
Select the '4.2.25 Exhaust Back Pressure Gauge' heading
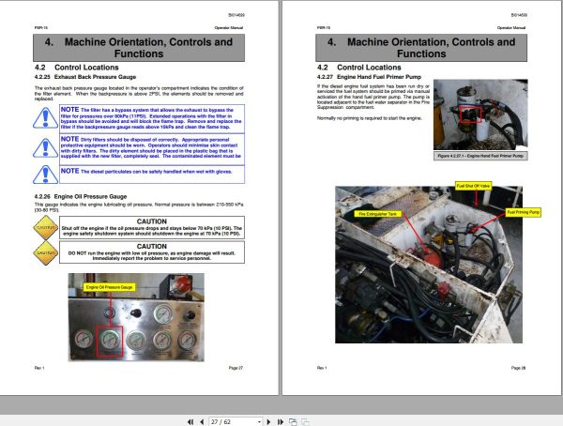pos(85,77)
